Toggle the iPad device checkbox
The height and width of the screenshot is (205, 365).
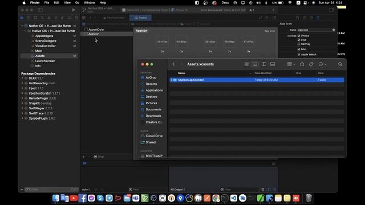[x=299, y=40]
